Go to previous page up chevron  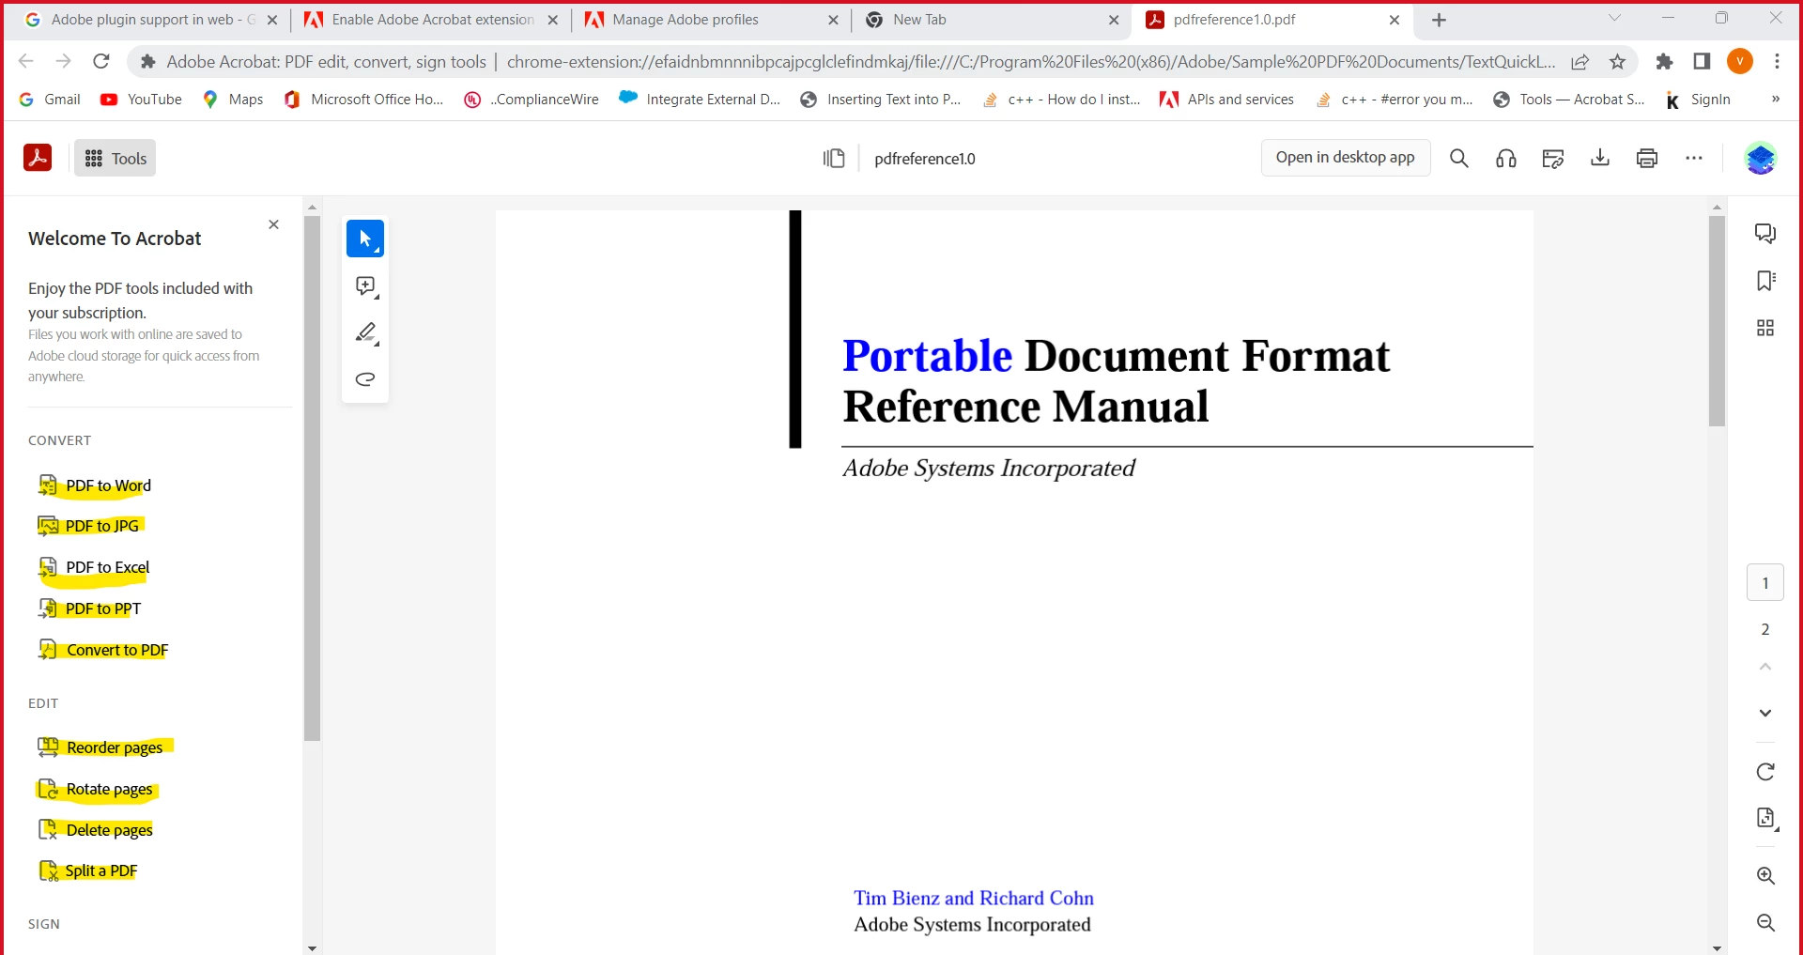[1765, 667]
